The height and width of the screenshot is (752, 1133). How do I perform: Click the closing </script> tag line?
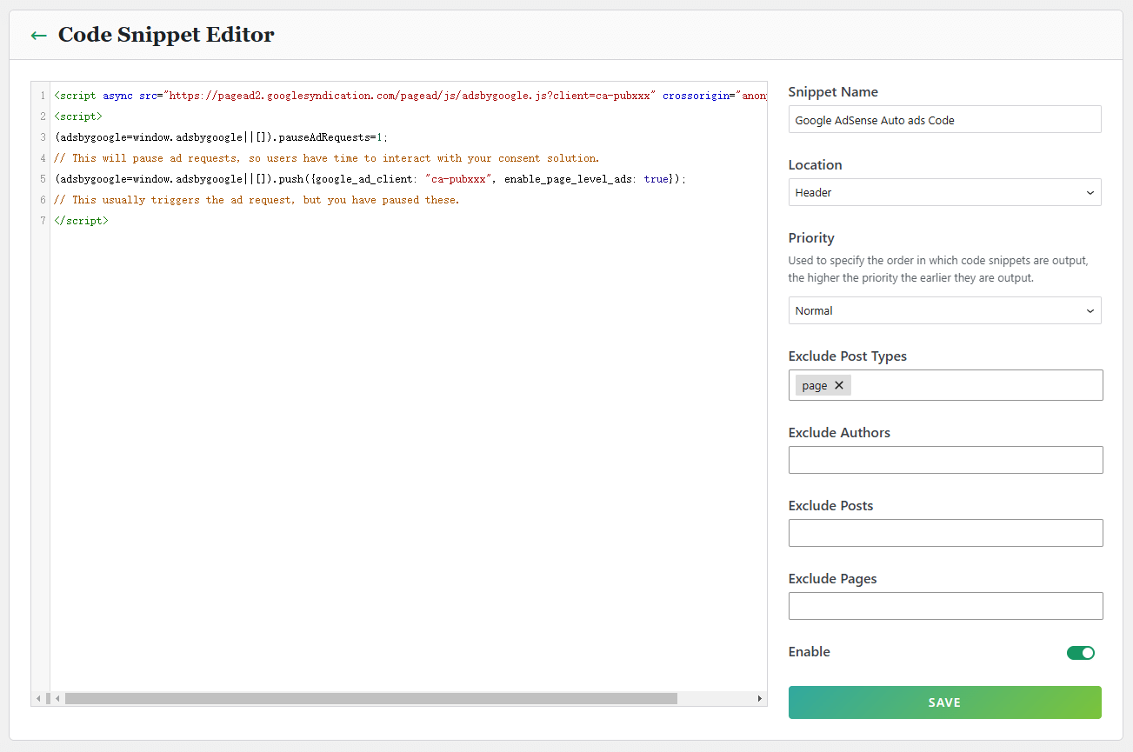81,221
